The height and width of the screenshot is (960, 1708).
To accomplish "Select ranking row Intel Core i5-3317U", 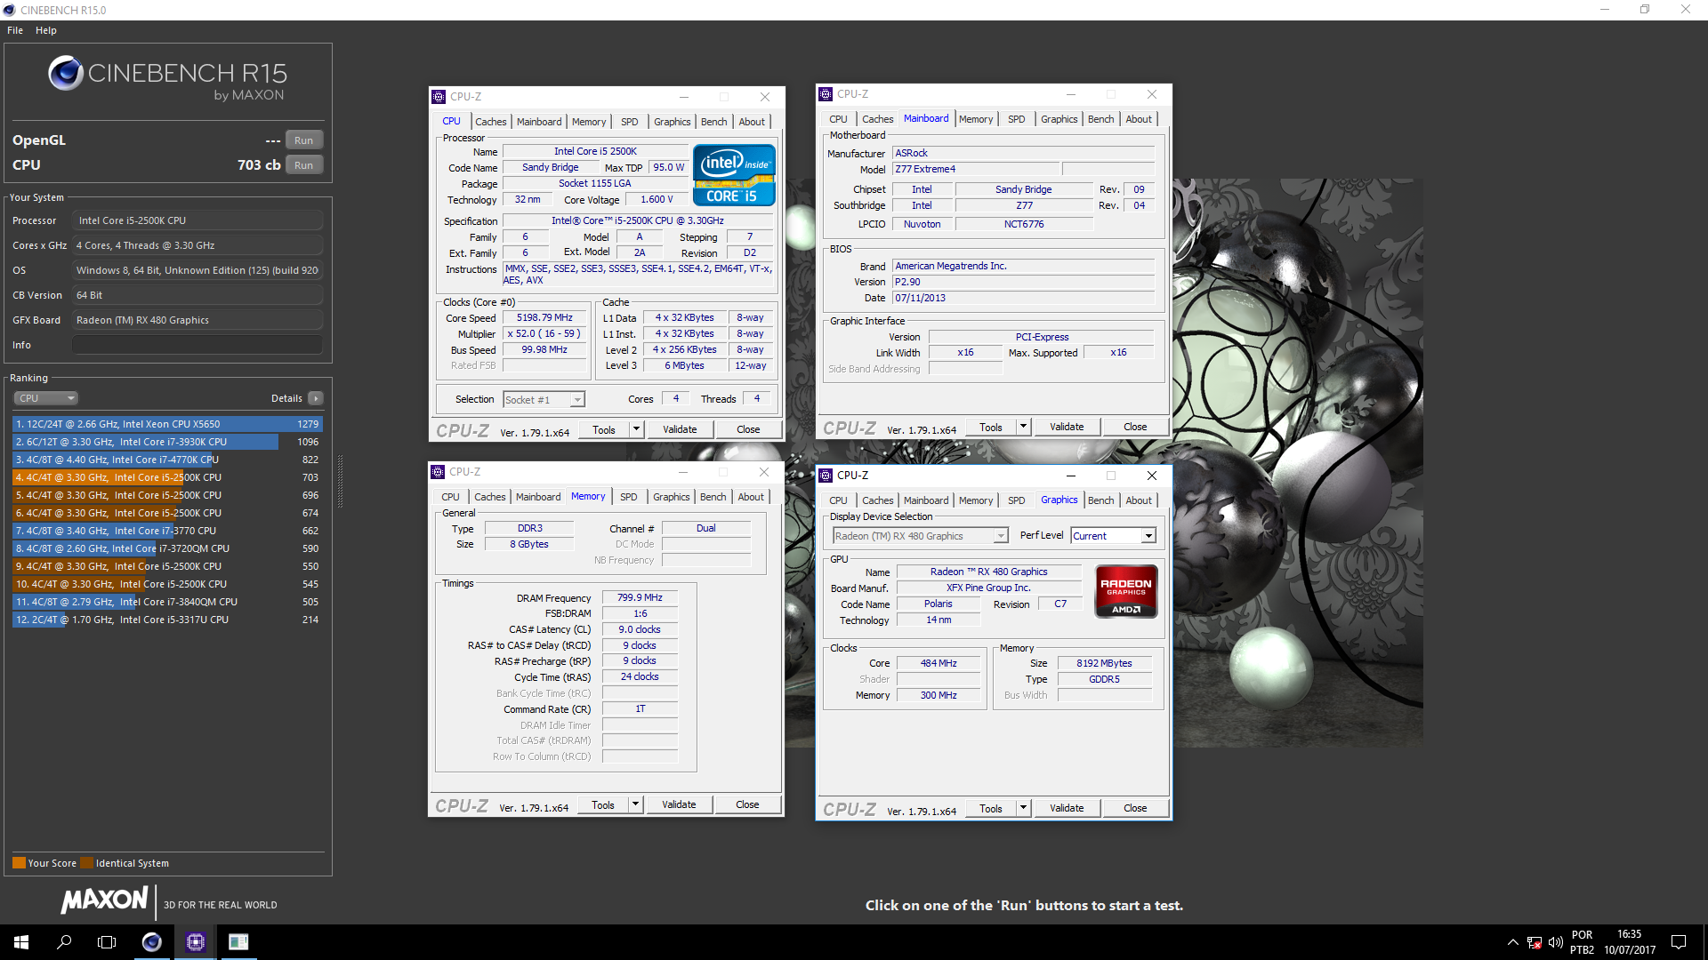I will coord(167,620).
